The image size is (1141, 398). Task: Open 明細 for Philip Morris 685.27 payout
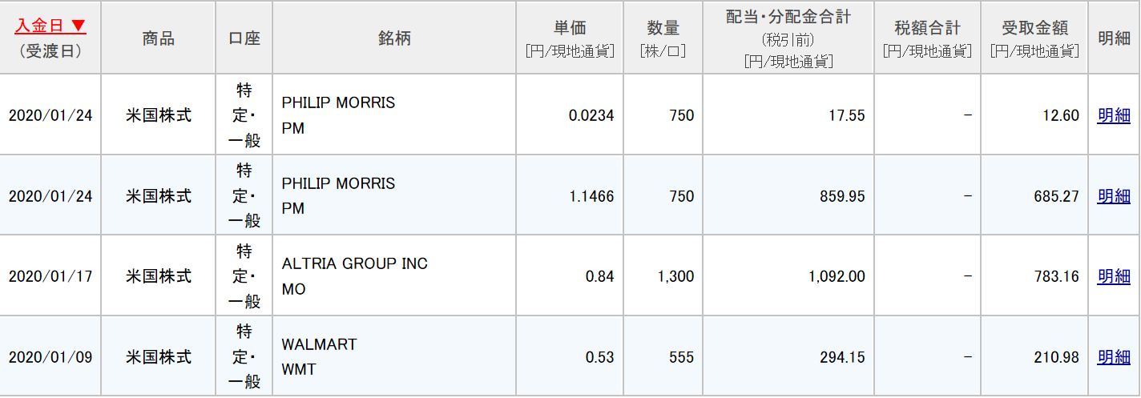click(1114, 195)
